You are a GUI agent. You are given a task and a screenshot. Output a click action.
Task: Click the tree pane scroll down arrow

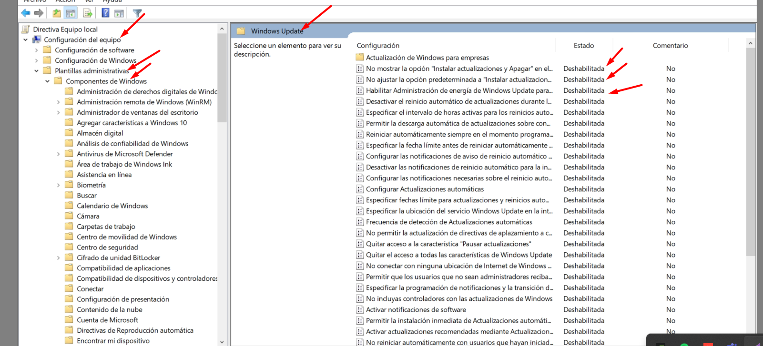(222, 342)
